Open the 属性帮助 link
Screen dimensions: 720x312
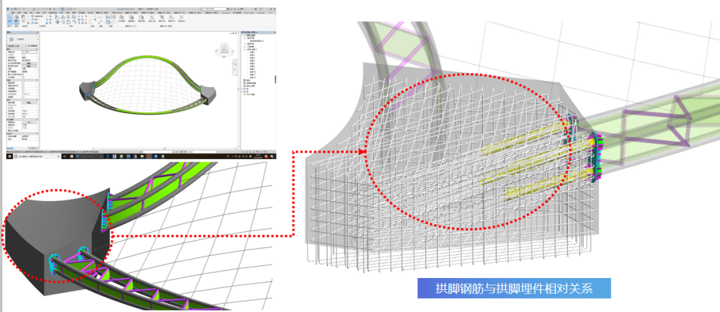(x=10, y=148)
